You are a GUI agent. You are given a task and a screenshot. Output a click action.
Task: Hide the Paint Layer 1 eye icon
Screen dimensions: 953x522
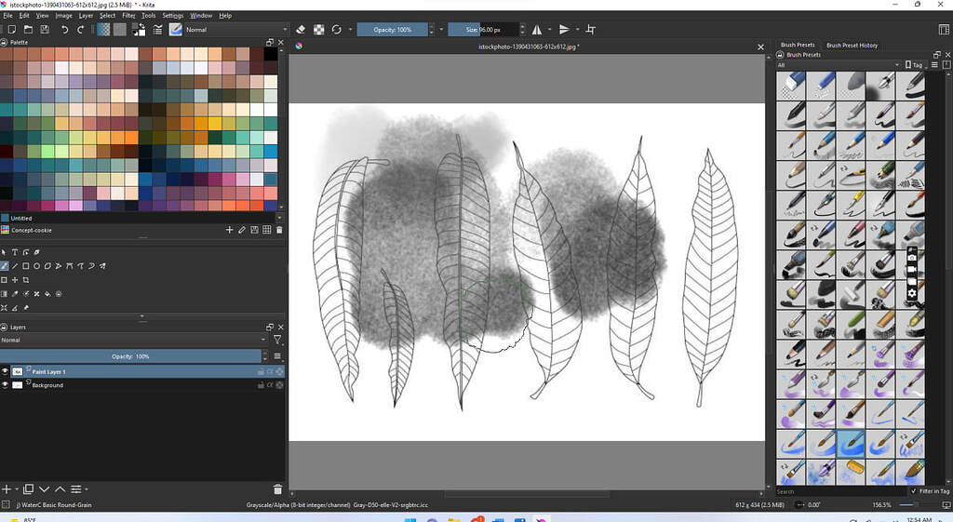[x=5, y=371]
